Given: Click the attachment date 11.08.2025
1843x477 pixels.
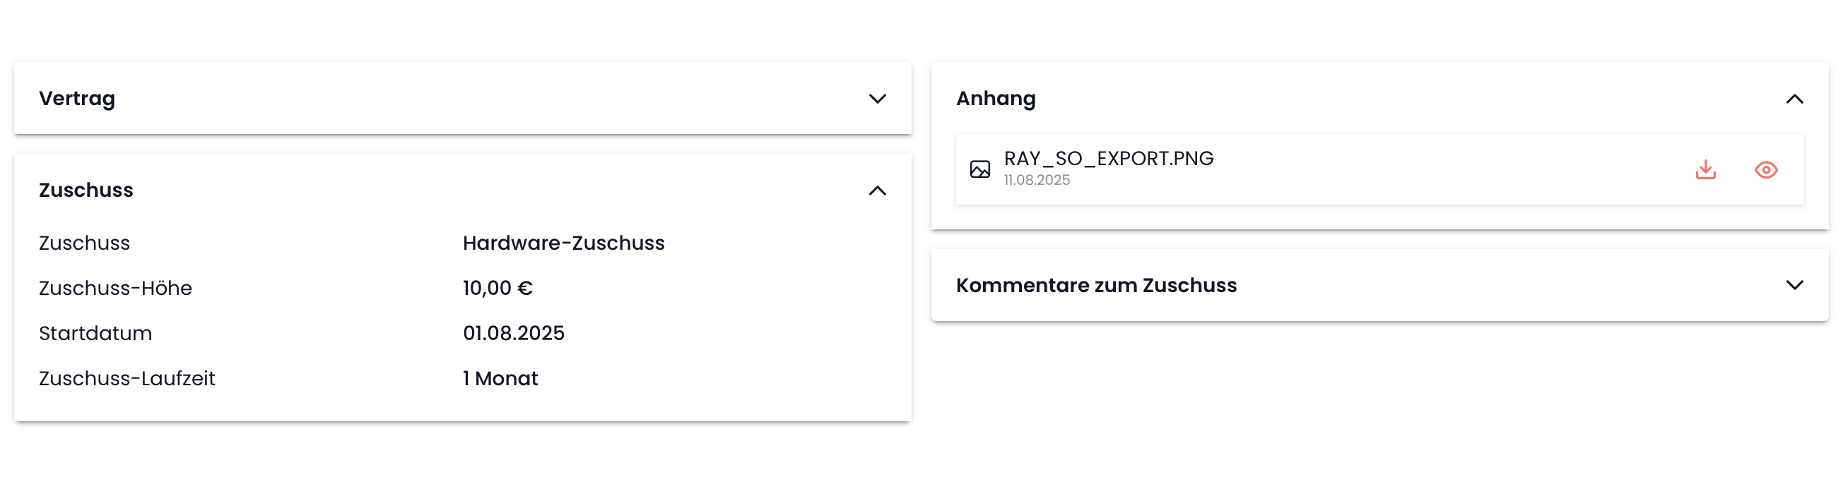Looking at the screenshot, I should tap(1037, 181).
